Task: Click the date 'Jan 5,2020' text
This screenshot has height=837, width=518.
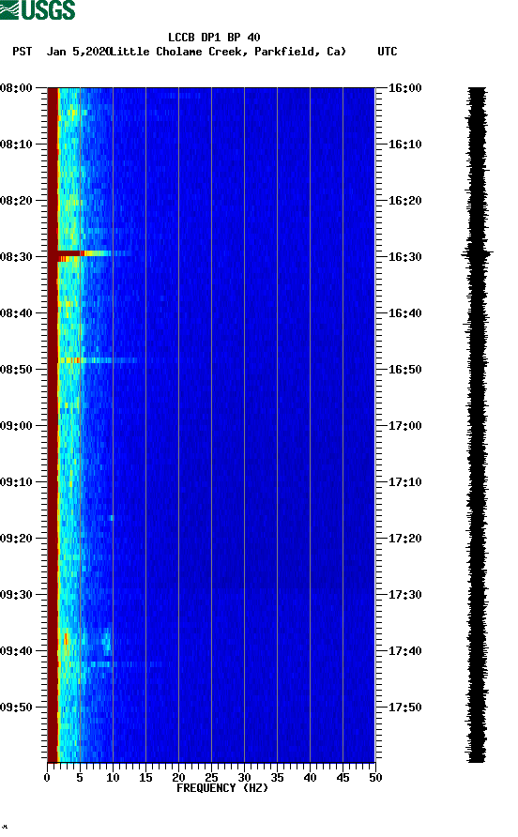Action: (x=79, y=52)
